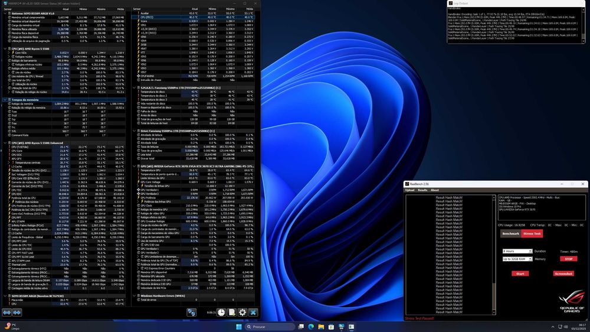Screen dimensions: 590x332
Task: Click the STOP button in RealBench
Action: pos(569,259)
